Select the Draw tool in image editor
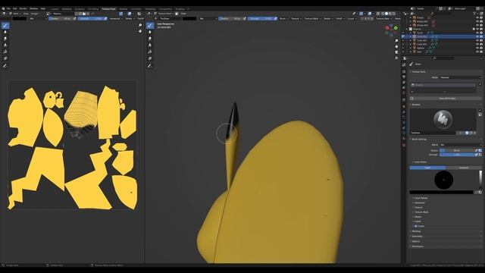This screenshot has width=485, height=273. pyautogui.click(x=5, y=25)
